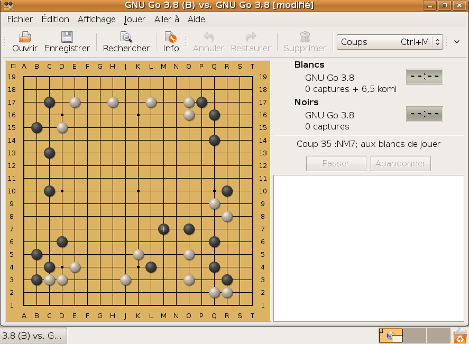
Task: Click the Ouvrir folder icon
Action: (x=25, y=37)
